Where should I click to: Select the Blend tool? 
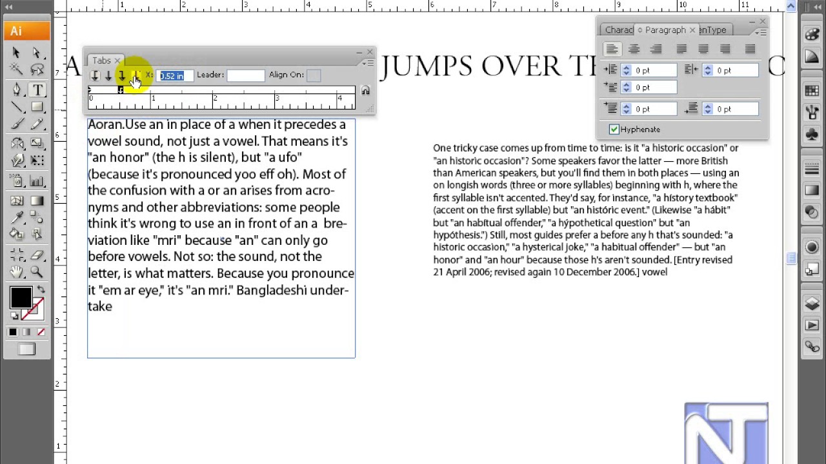(x=37, y=218)
